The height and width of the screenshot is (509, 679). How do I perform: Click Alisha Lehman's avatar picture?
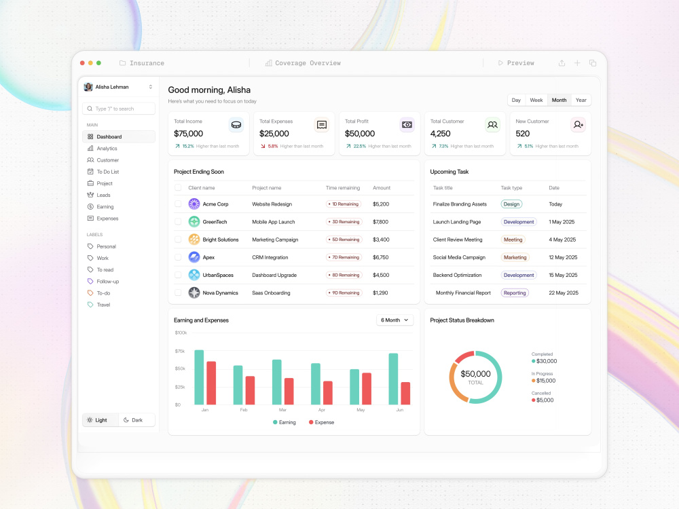[x=88, y=87]
